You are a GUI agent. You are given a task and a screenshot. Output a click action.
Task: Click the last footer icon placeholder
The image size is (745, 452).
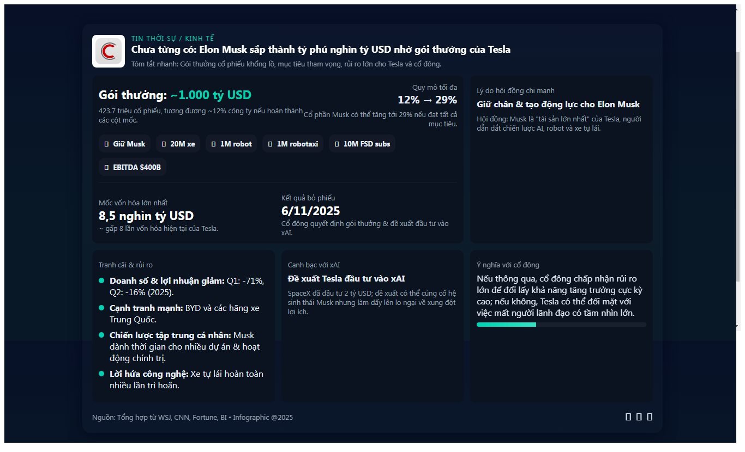tap(650, 417)
